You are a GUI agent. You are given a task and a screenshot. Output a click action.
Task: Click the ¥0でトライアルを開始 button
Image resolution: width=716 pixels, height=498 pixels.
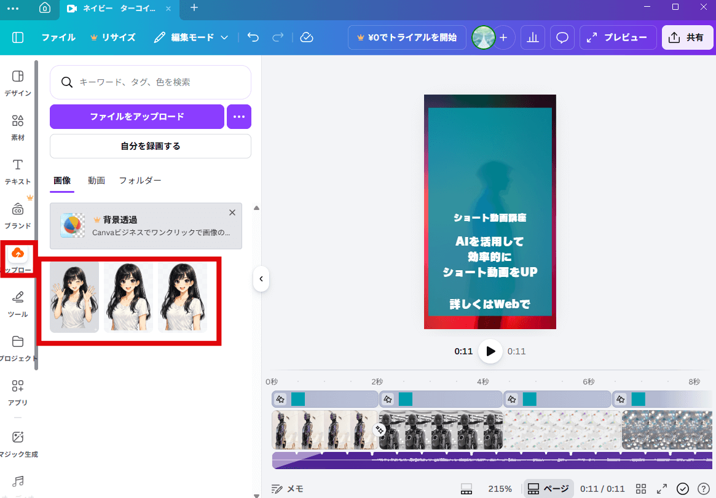pos(406,37)
